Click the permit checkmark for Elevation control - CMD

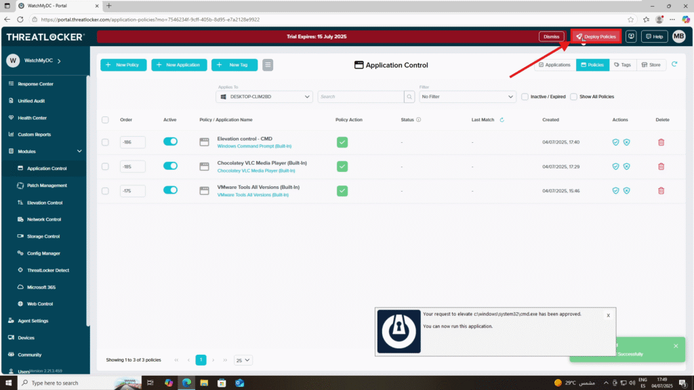click(342, 142)
